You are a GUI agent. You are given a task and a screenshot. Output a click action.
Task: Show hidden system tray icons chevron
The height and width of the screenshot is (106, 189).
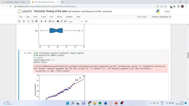[x=151, y=103]
